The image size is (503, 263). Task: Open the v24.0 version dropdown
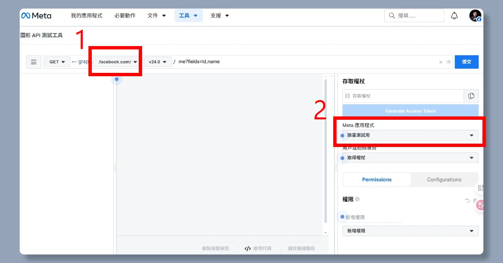pyautogui.click(x=158, y=62)
